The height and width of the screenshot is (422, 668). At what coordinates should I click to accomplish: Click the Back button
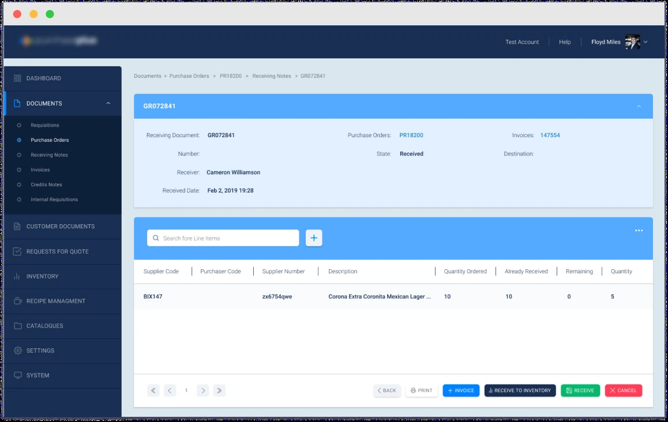pos(387,390)
